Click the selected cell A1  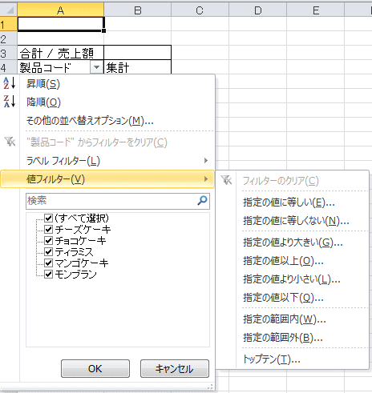click(61, 24)
